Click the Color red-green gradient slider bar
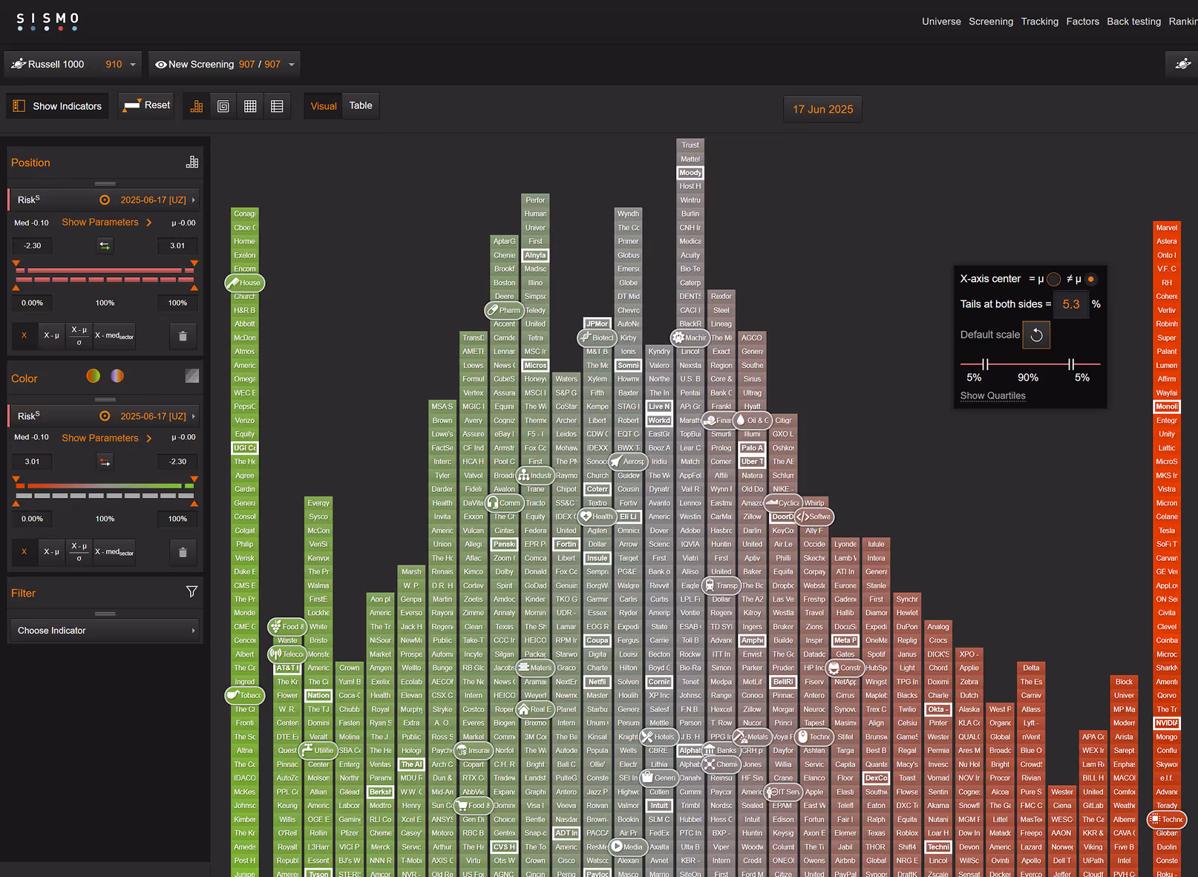 [105, 486]
